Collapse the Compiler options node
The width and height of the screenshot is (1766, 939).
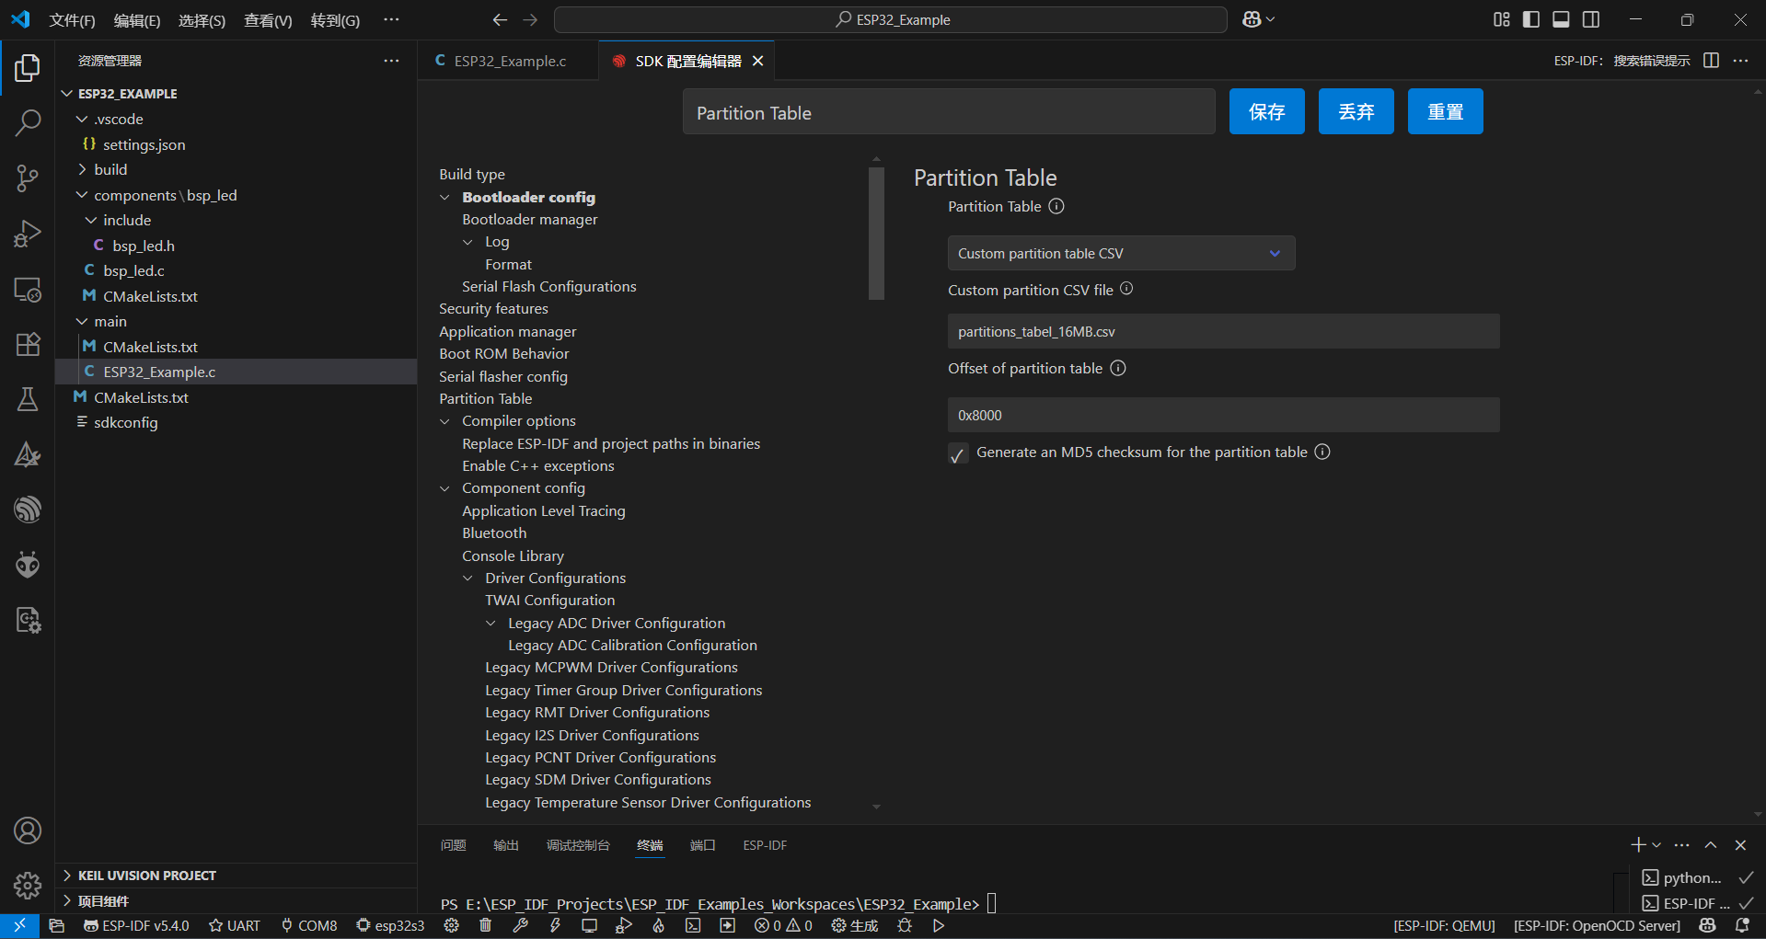coord(445,421)
